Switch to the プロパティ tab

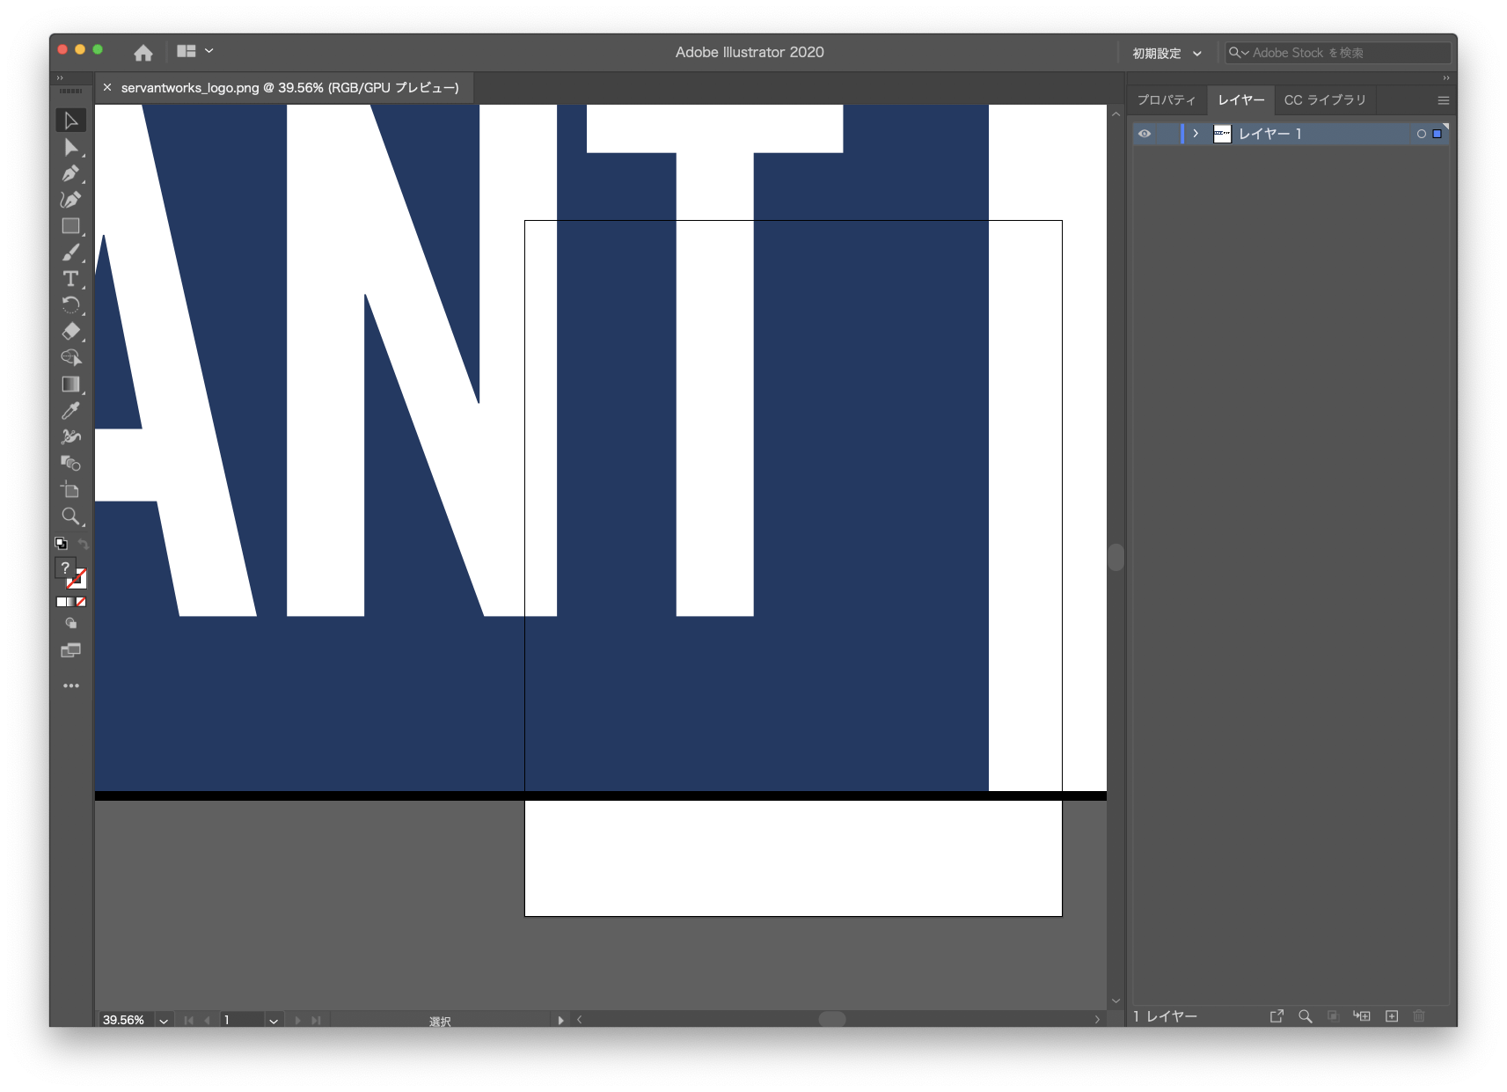(1166, 100)
